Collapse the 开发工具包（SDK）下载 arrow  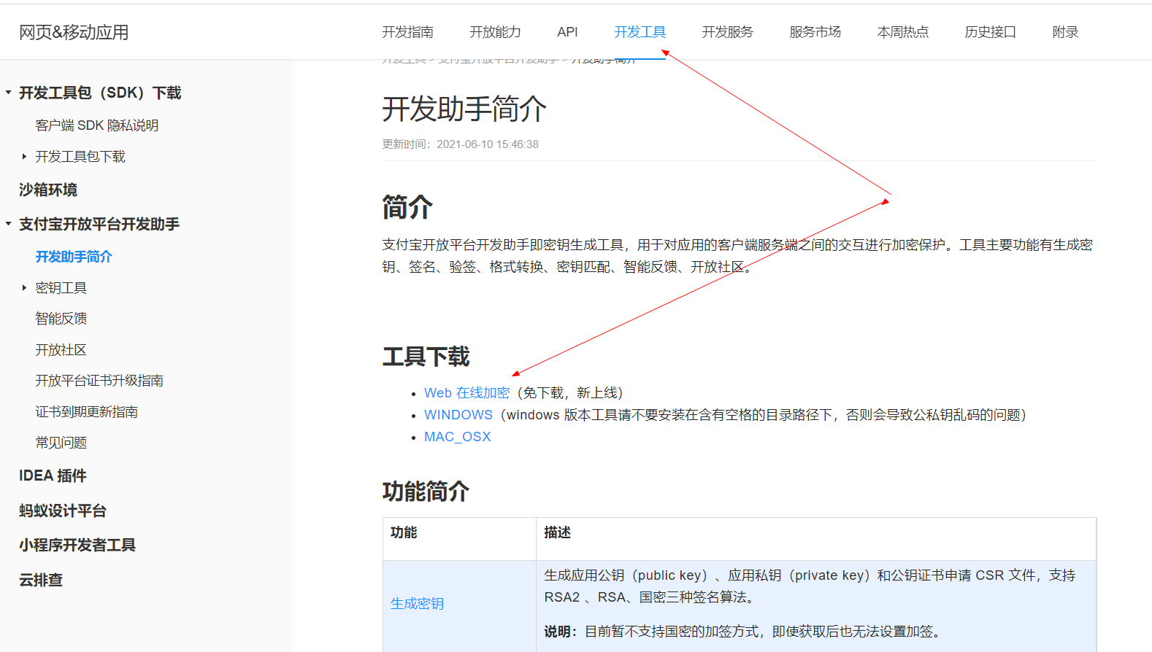(x=8, y=93)
